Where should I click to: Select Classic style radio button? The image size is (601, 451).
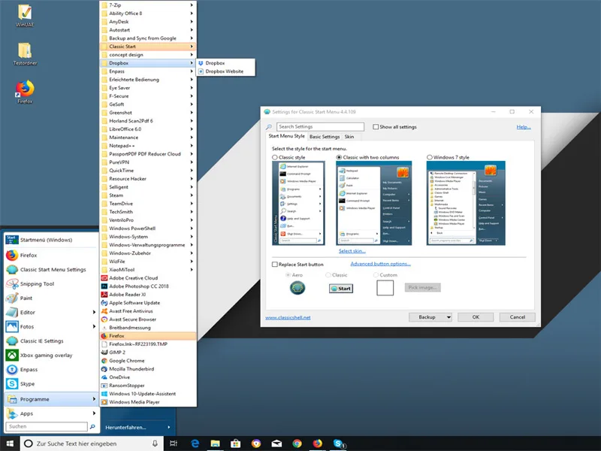click(275, 157)
